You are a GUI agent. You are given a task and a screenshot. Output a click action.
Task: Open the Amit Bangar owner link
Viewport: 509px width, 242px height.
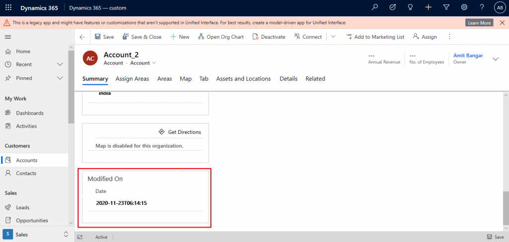[468, 56]
